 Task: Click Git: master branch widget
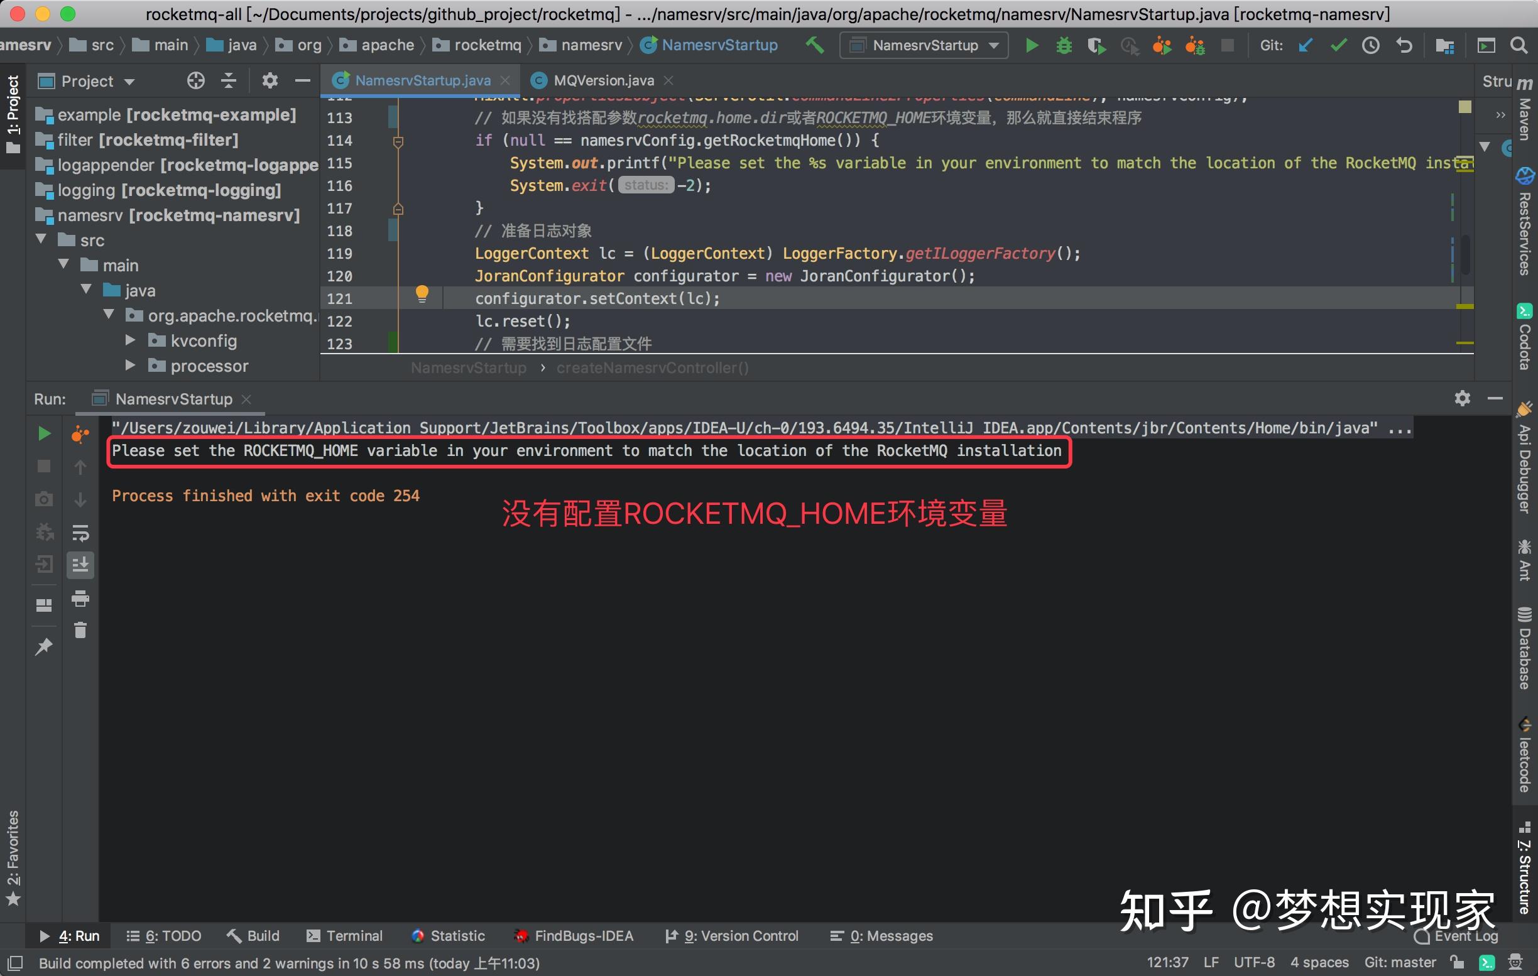click(x=1399, y=962)
